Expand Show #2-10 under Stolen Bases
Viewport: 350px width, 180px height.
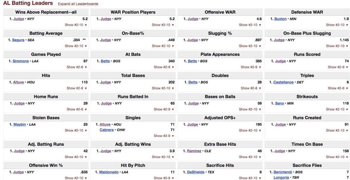(x=76, y=131)
